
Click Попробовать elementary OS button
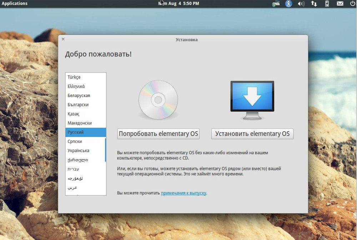[x=159, y=134]
